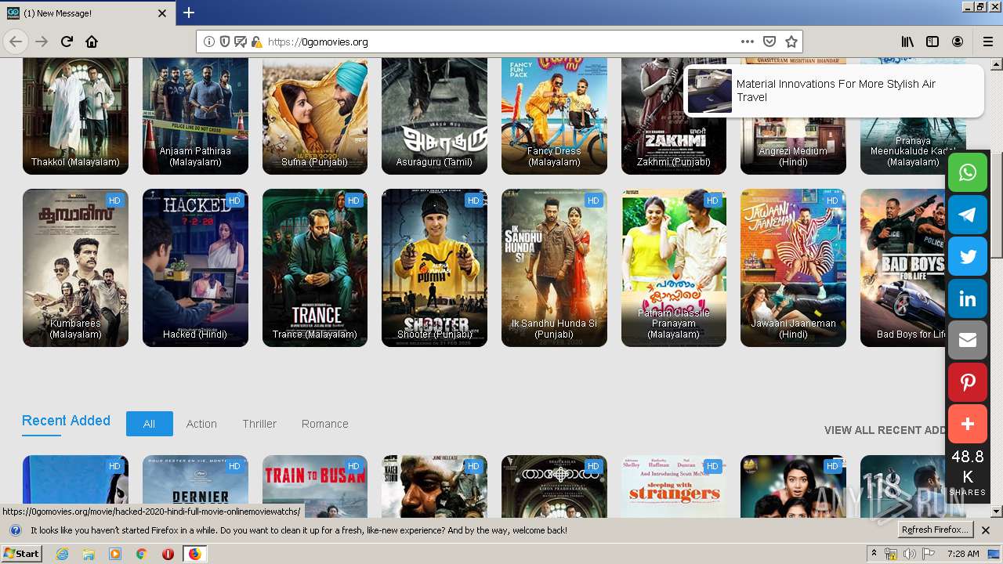Image resolution: width=1003 pixels, height=564 pixels.
Task: Bookmark this page with star
Action: (x=791, y=42)
